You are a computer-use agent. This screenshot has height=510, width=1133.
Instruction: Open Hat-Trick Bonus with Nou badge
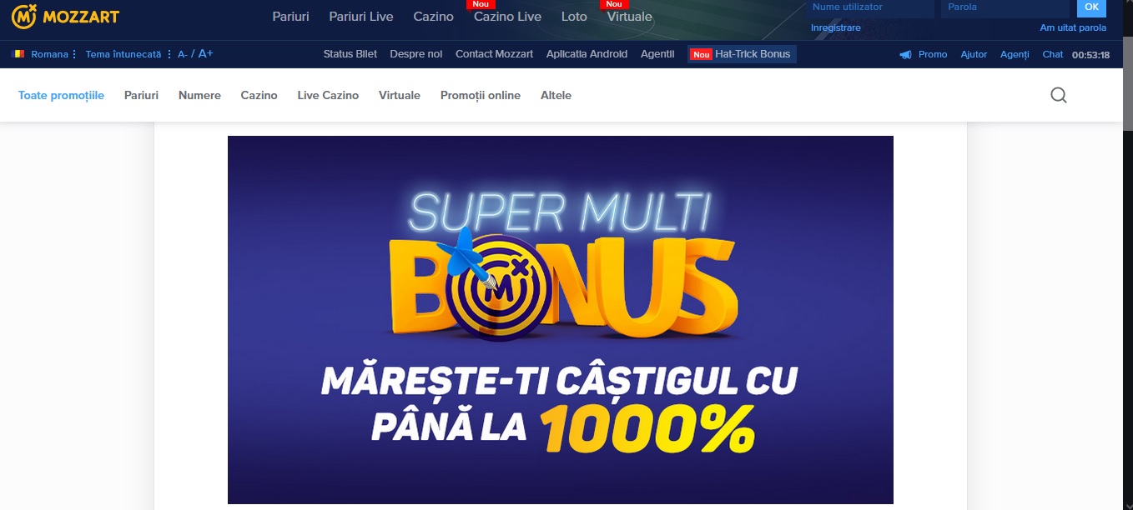point(742,54)
